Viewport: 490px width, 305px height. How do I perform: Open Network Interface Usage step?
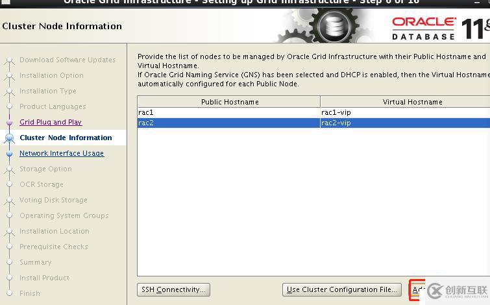[x=62, y=153]
